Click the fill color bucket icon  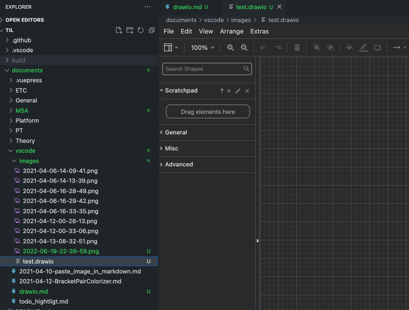click(349, 48)
